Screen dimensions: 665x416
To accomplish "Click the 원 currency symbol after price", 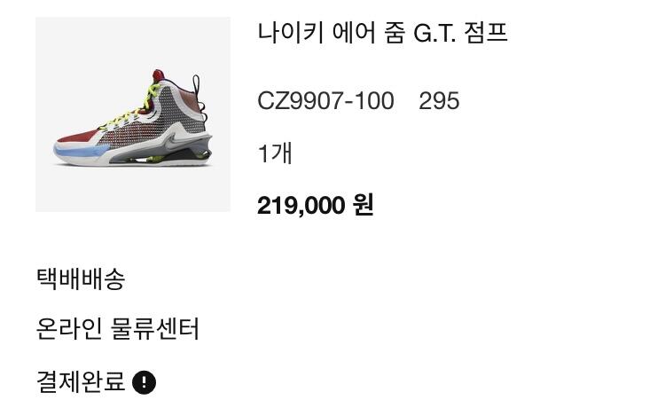I will 363,205.
